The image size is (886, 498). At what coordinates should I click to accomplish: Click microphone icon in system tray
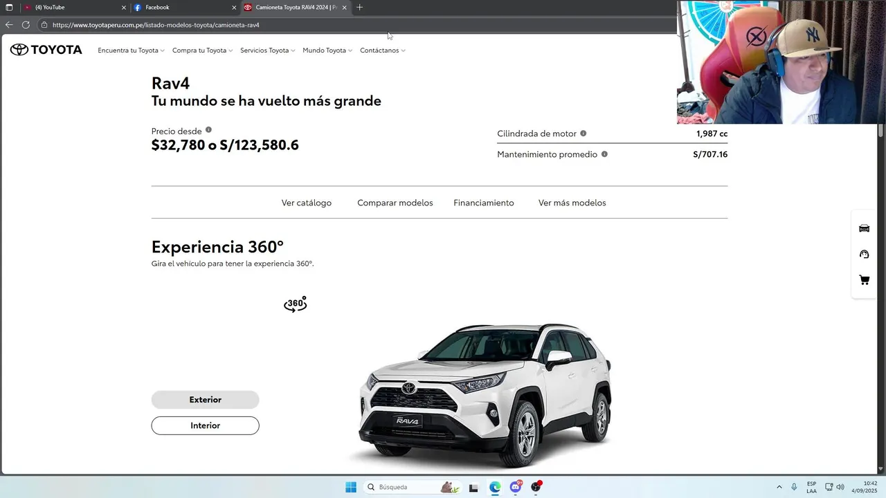coord(794,487)
